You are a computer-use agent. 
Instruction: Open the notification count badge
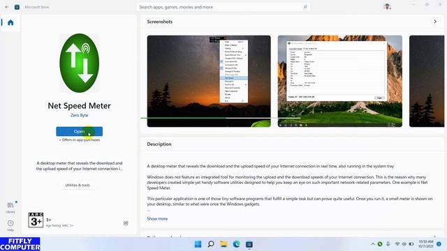(439, 244)
